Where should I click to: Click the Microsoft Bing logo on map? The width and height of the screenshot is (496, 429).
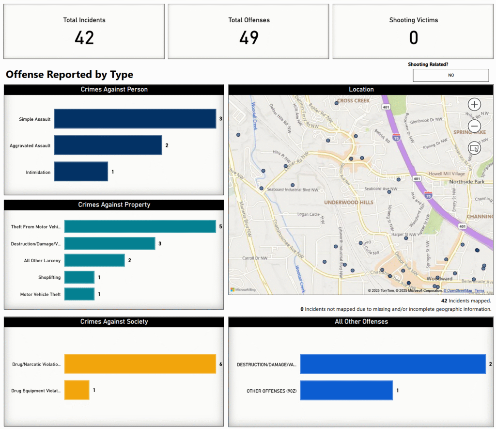click(x=243, y=290)
